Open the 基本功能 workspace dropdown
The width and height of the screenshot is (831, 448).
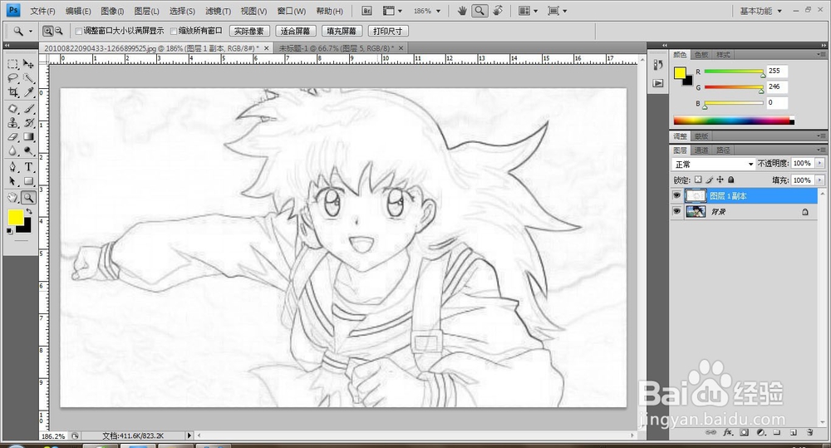[761, 11]
